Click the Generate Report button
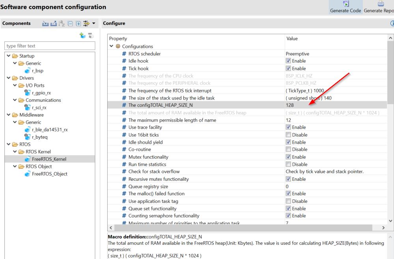The width and height of the screenshot is (394, 259). click(x=379, y=7)
